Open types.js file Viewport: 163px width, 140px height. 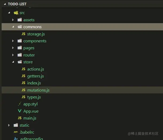click(x=34, y=97)
